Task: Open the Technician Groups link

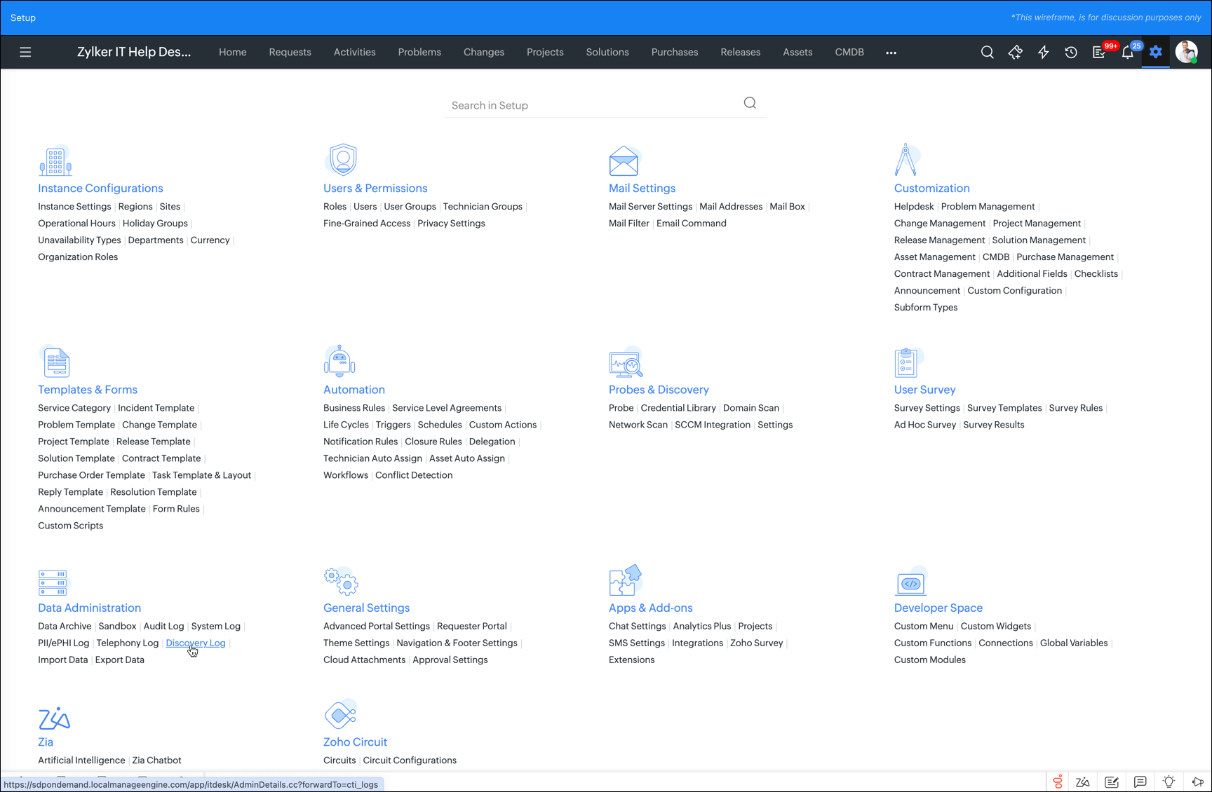Action: click(x=483, y=206)
